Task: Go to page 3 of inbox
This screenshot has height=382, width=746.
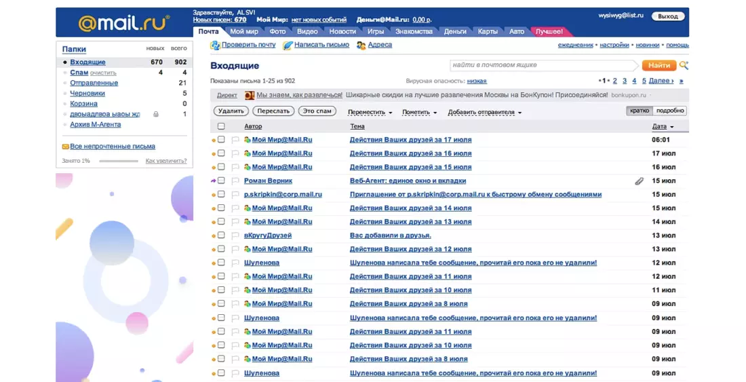Action: pyautogui.click(x=624, y=81)
